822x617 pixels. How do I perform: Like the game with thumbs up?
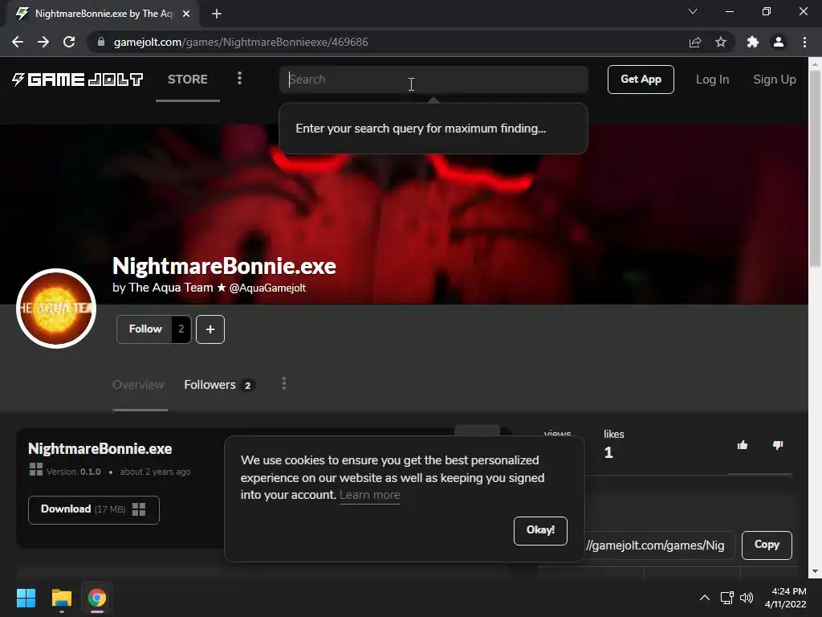tap(743, 445)
